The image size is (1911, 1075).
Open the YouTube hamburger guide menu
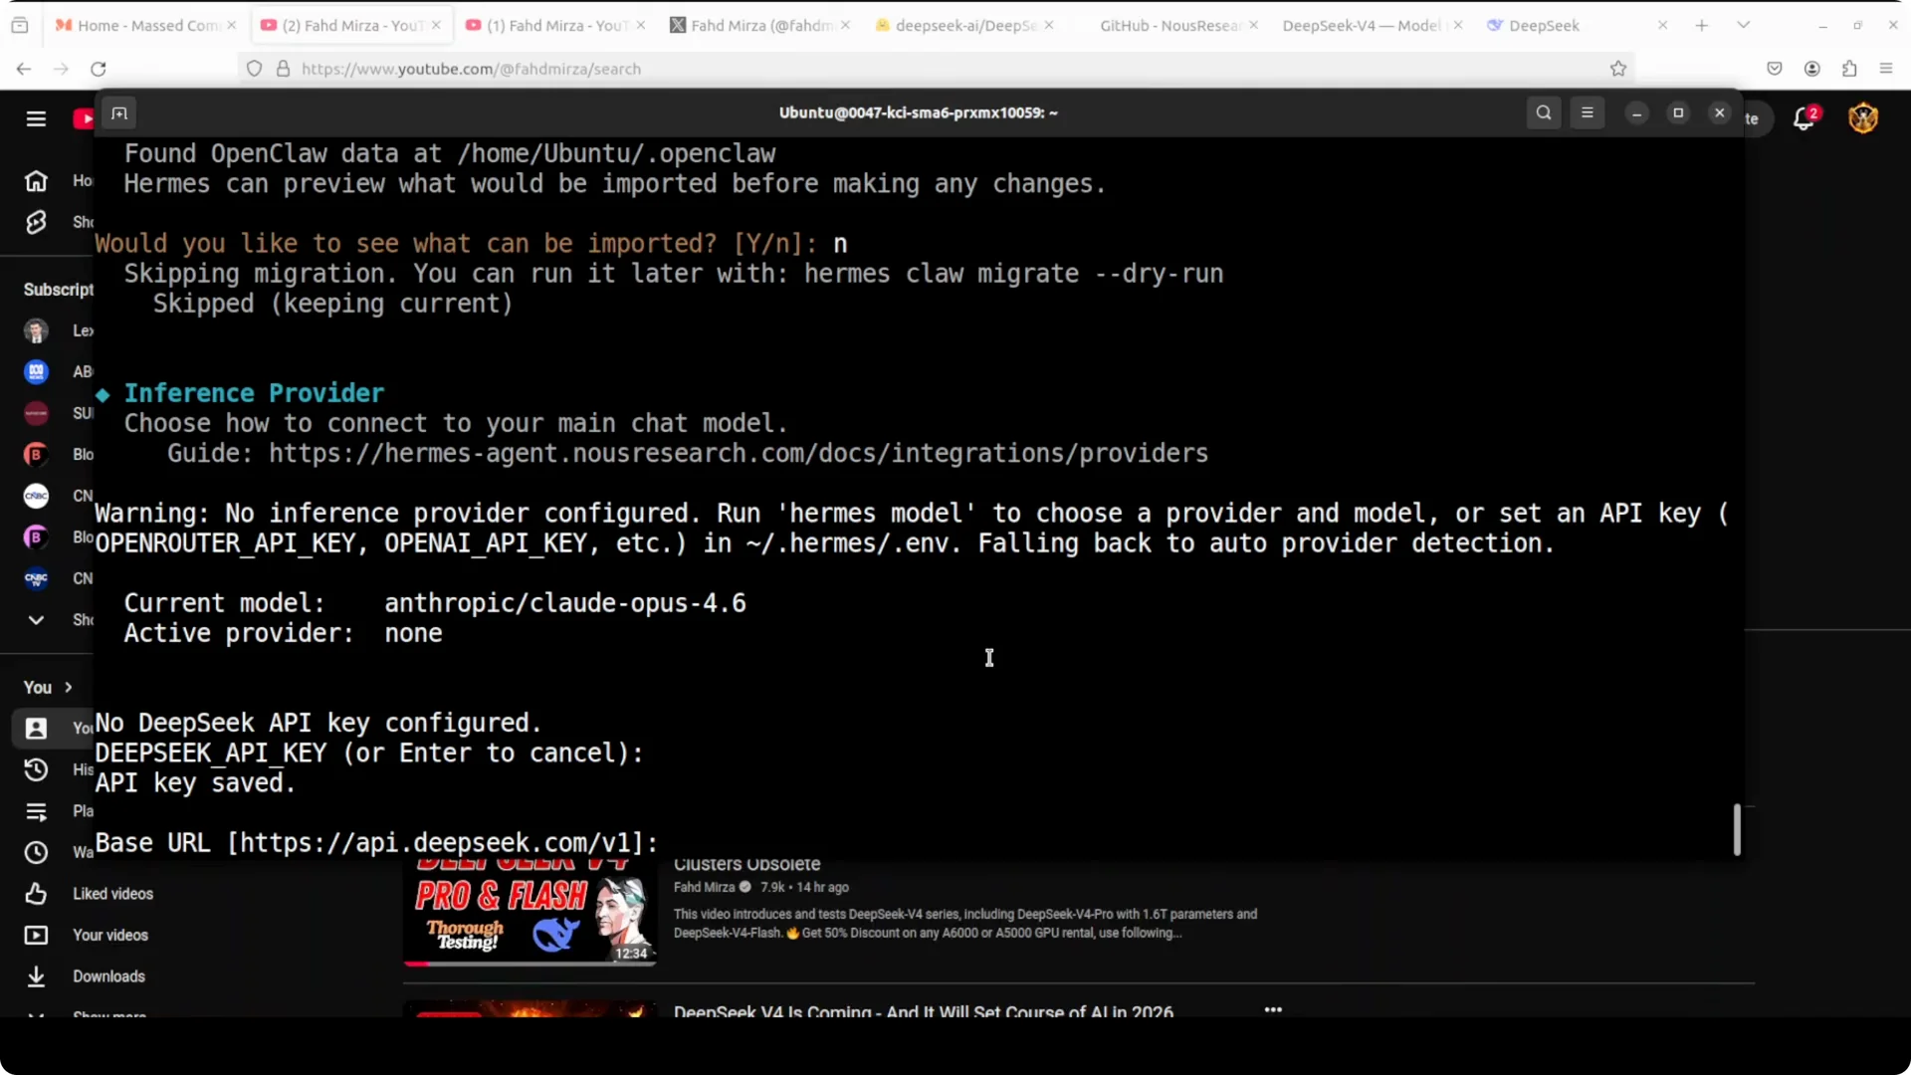pos(36,118)
